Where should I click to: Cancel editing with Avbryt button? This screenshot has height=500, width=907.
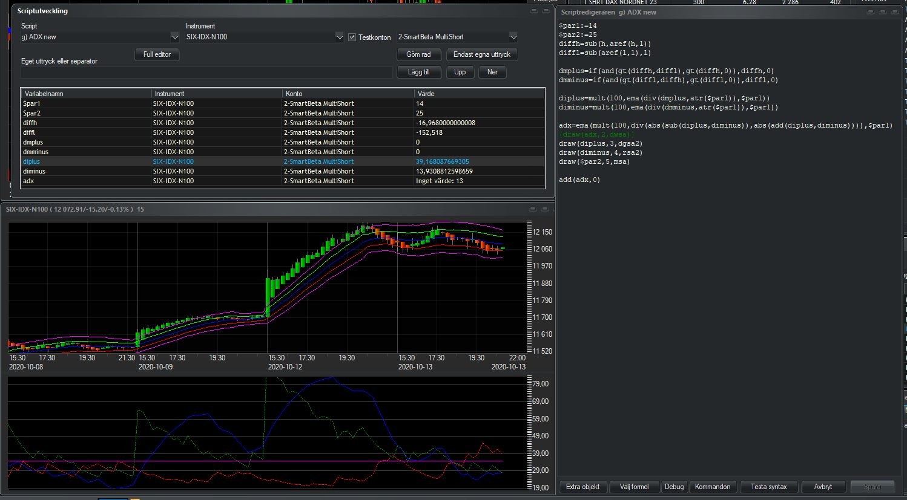(823, 487)
